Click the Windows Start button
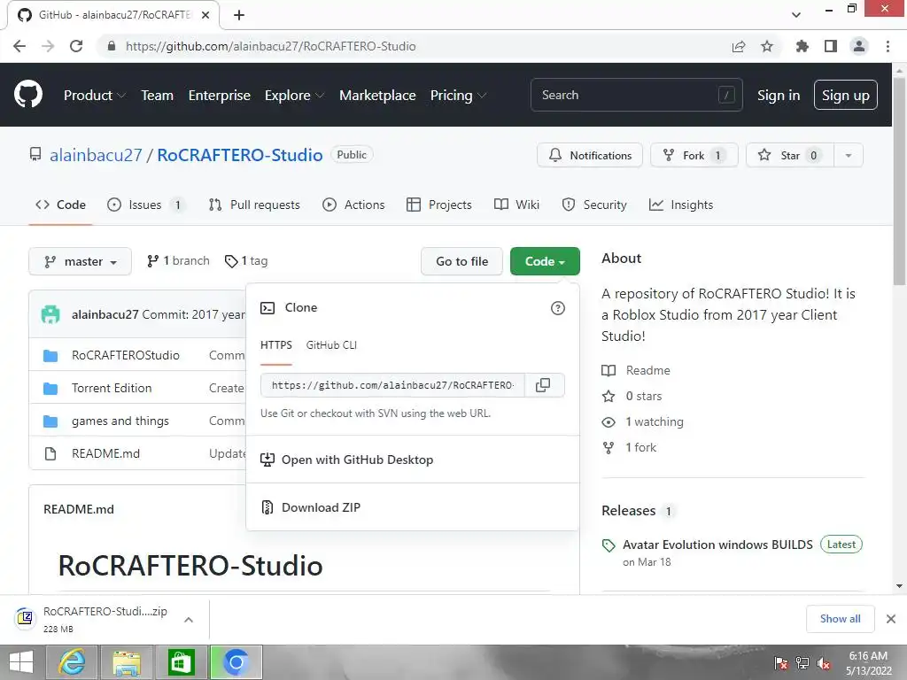Screen dimensions: 907x680 click(x=21, y=662)
